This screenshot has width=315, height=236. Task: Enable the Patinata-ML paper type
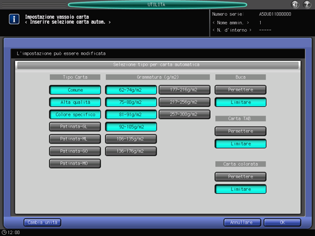pyautogui.click(x=75, y=139)
